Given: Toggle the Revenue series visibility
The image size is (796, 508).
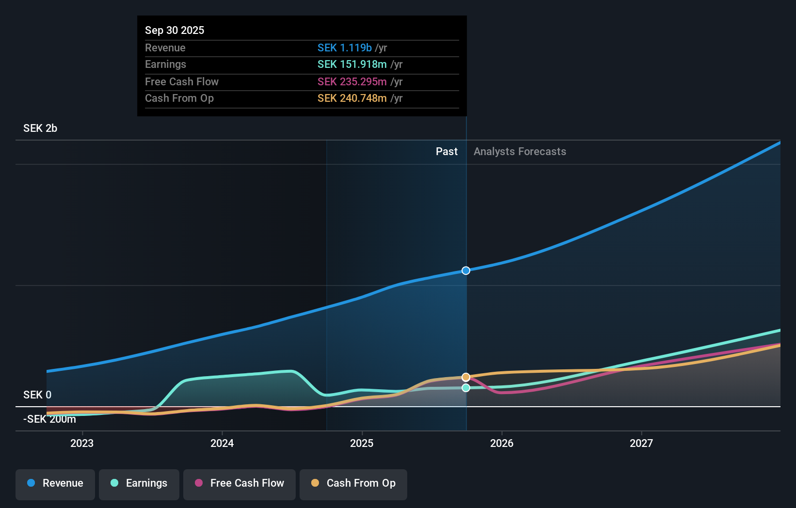Looking at the screenshot, I should (55, 484).
